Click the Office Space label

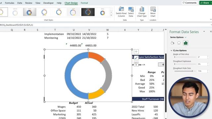pos(58,110)
